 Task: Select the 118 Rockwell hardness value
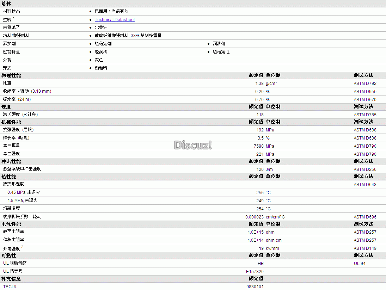(260, 115)
